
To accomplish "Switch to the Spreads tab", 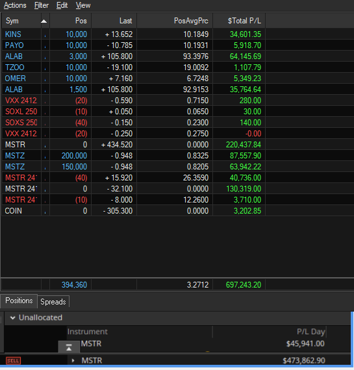I will [53, 302].
